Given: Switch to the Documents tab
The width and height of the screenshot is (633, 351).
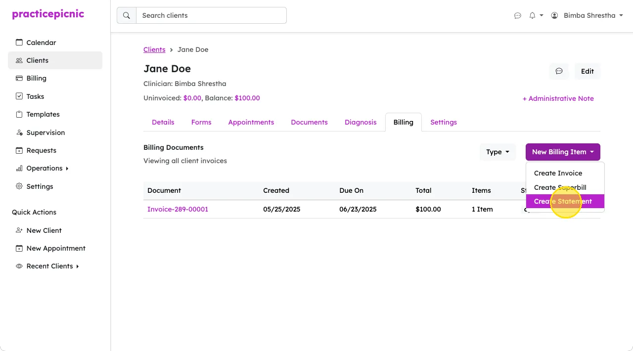Looking at the screenshot, I should [310, 122].
